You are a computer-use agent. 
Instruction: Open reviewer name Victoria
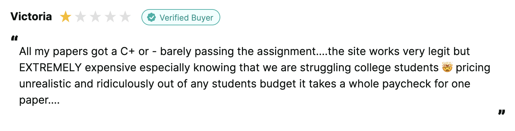(x=31, y=17)
